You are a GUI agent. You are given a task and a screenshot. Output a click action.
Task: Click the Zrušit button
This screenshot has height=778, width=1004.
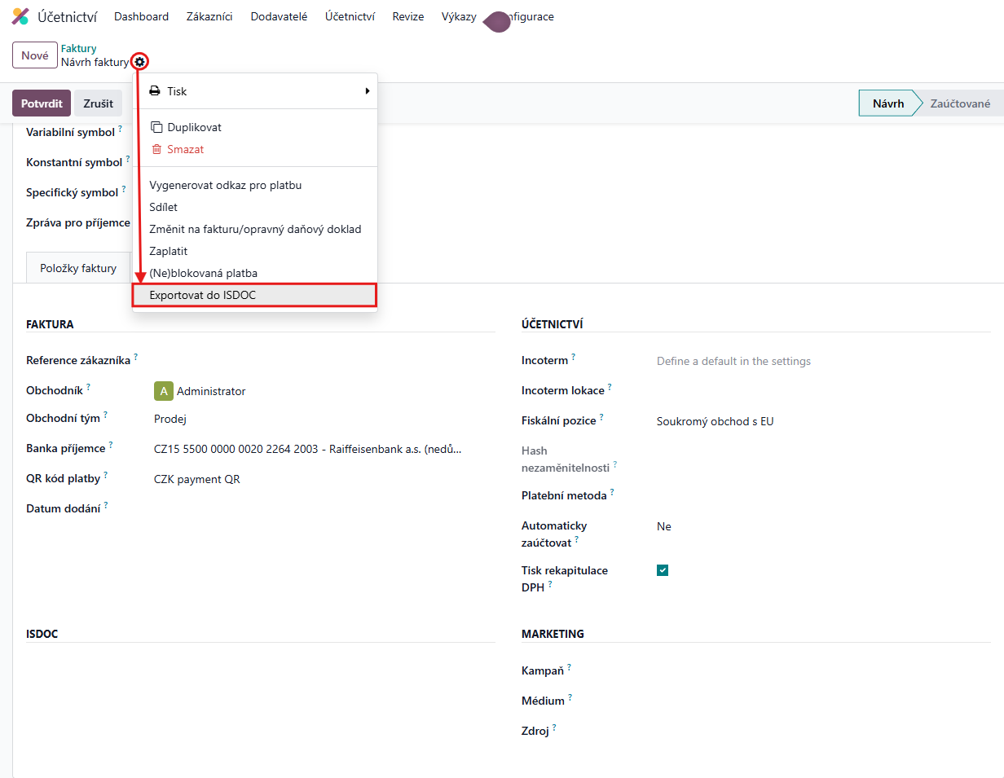(x=99, y=103)
